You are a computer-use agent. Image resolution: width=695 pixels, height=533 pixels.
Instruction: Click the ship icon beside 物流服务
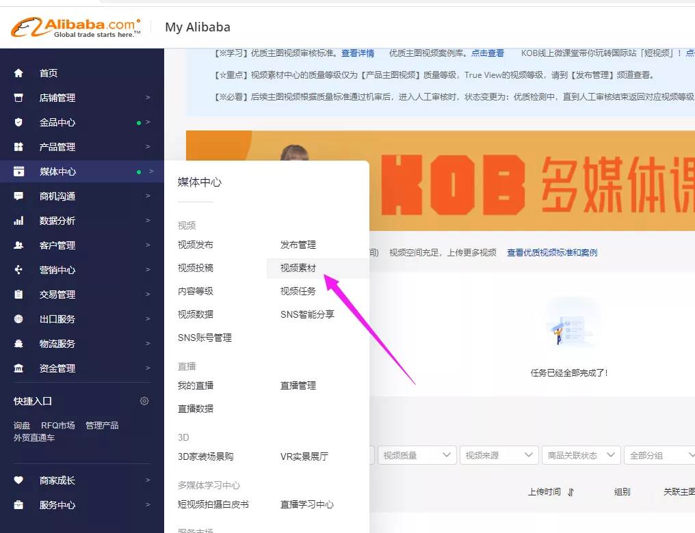[18, 343]
